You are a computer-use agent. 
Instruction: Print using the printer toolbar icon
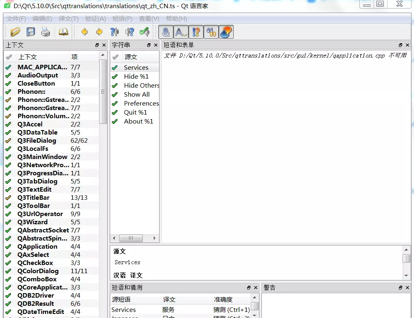coord(45,32)
